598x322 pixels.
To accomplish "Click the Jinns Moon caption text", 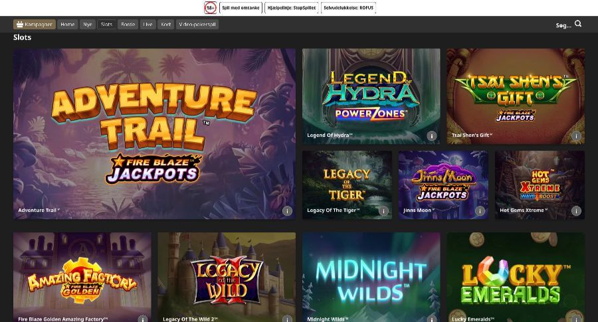I will 419,210.
